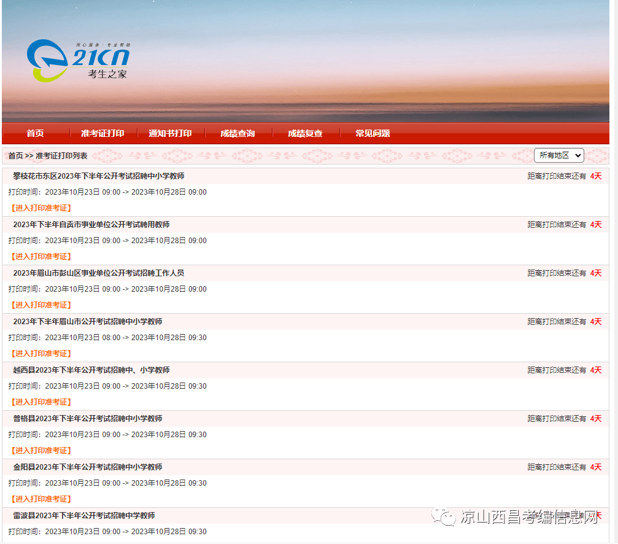Open the 雷波县 middle school teacher listing
618x544 pixels.
(89, 515)
